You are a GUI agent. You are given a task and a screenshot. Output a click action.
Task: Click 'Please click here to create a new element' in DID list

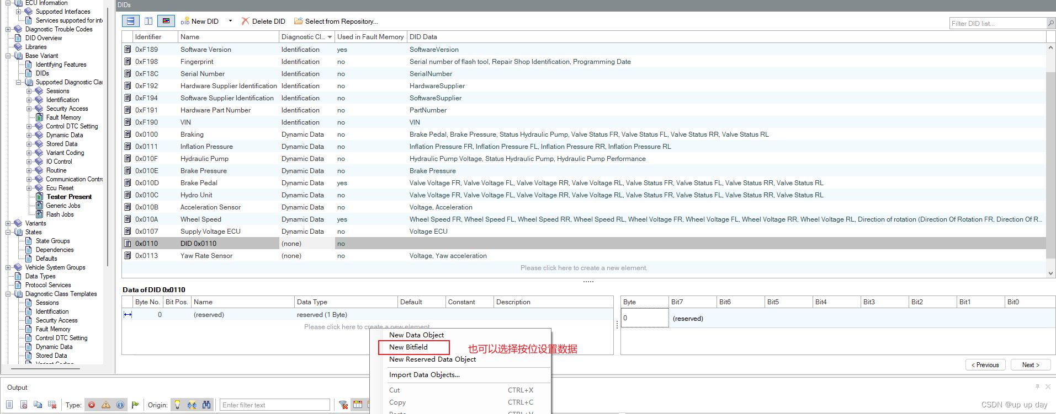(583, 268)
